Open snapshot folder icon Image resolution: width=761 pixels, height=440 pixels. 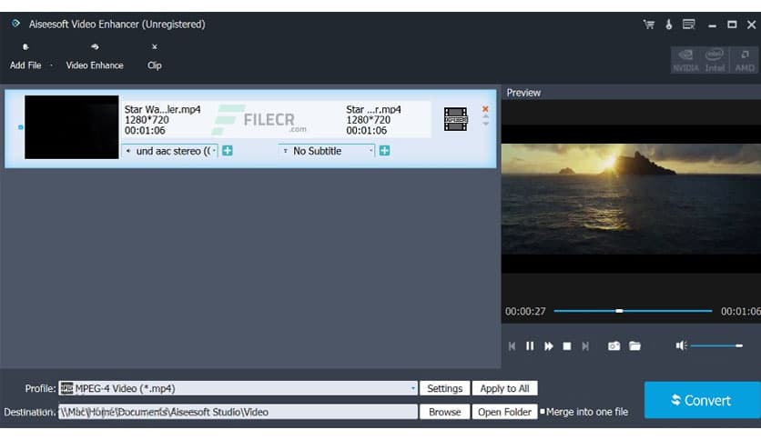[x=634, y=346]
